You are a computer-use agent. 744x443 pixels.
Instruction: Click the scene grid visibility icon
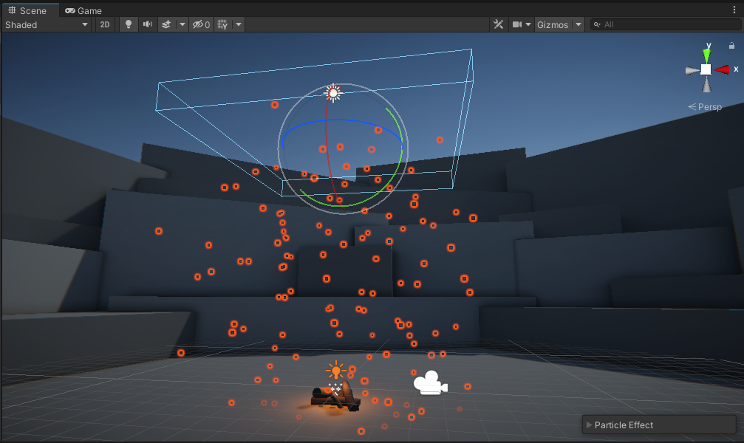click(x=222, y=24)
